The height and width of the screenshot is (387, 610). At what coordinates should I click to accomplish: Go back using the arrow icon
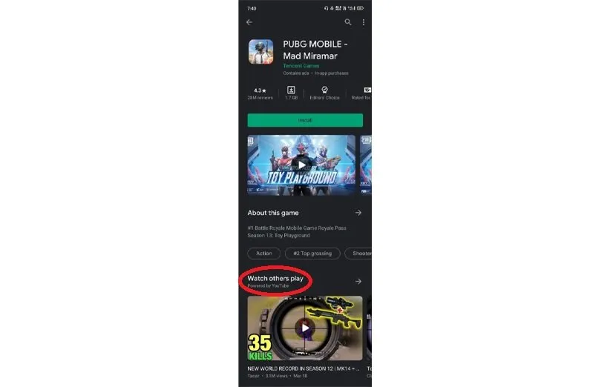249,22
